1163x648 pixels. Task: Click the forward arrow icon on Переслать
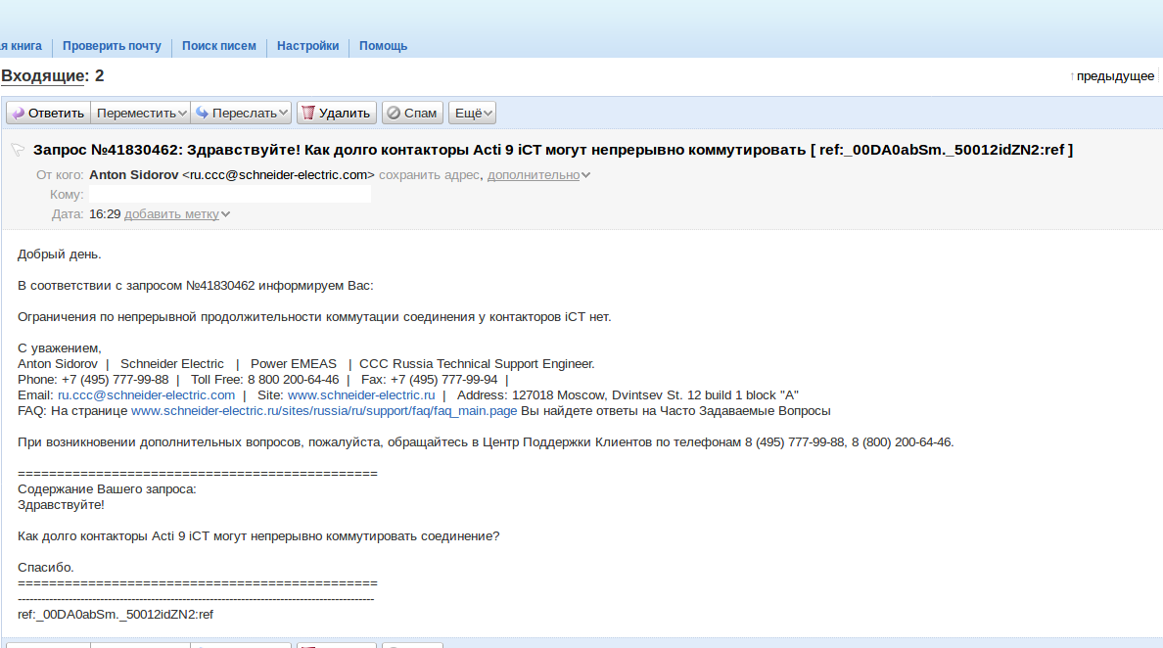point(202,113)
